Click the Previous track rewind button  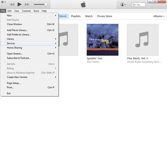tap(12, 4)
